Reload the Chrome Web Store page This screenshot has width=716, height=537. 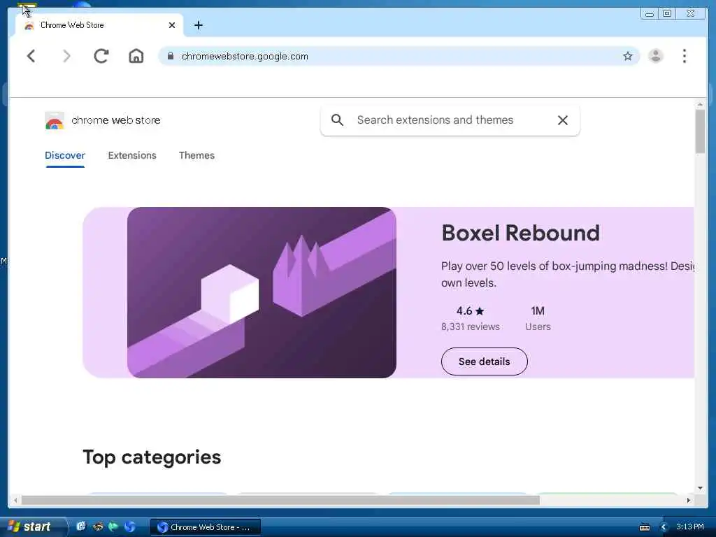[x=101, y=56]
